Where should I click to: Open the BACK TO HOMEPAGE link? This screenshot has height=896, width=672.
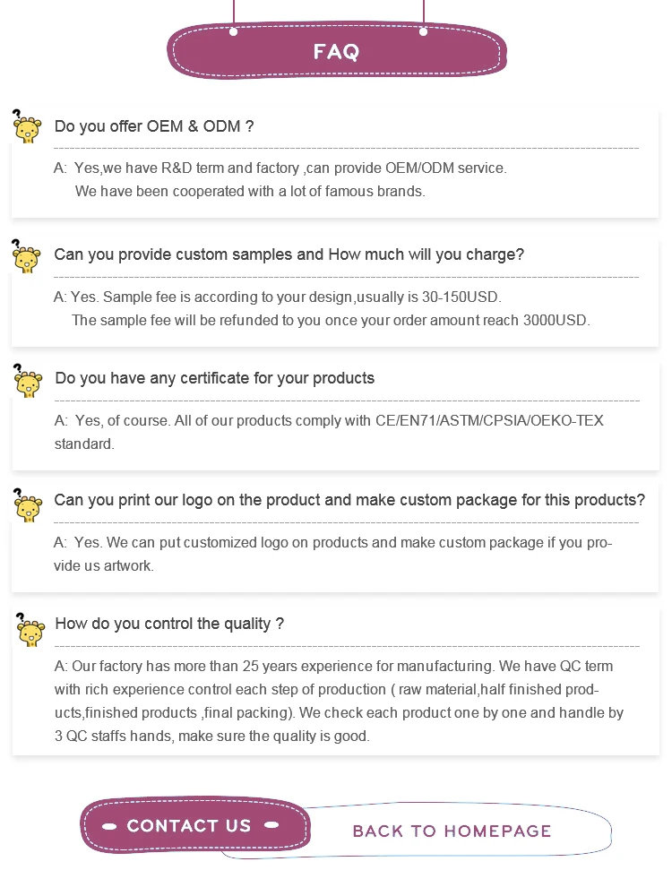452,831
